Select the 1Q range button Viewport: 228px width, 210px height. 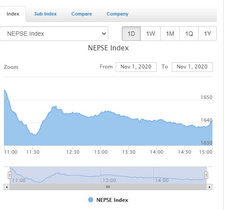click(189, 34)
